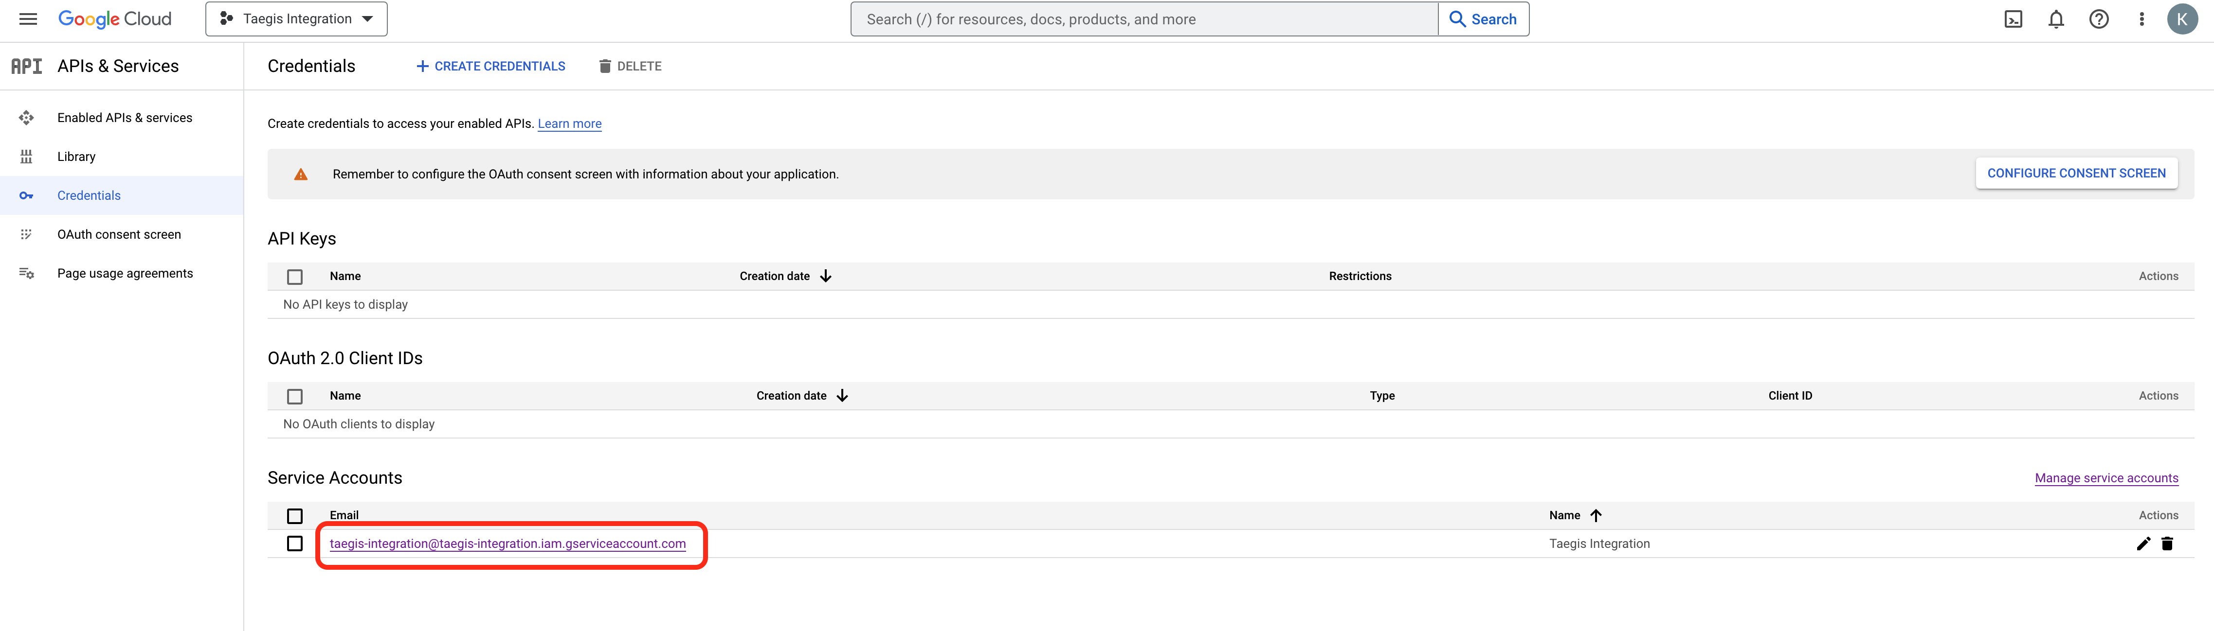Click the Search button
The width and height of the screenshot is (2214, 631).
click(x=1484, y=19)
